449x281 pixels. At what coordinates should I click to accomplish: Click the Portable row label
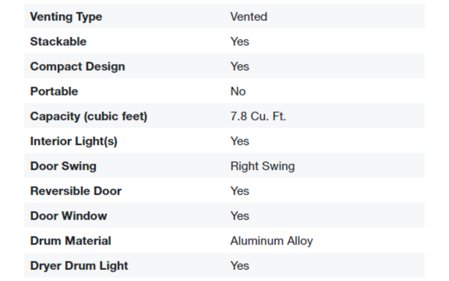pyautogui.click(x=54, y=91)
